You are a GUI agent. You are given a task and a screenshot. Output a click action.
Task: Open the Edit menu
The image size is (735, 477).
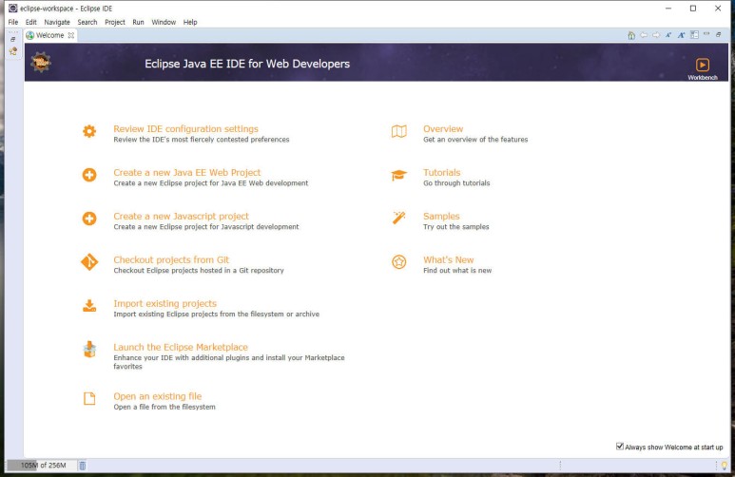coord(31,22)
